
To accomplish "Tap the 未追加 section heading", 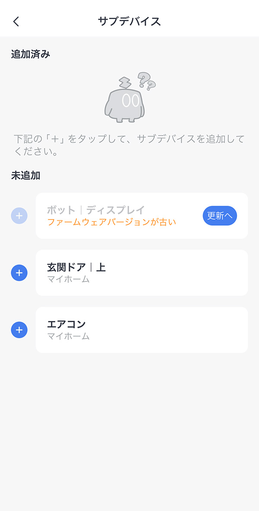I will pyautogui.click(x=25, y=175).
